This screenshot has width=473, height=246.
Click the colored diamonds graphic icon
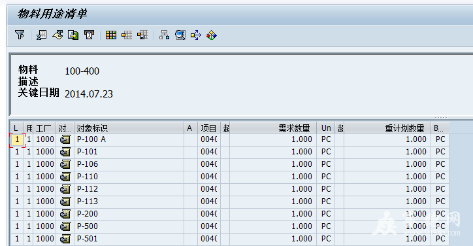[x=212, y=35]
